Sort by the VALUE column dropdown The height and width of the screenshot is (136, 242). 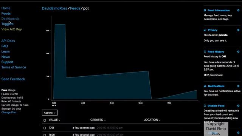54,120
